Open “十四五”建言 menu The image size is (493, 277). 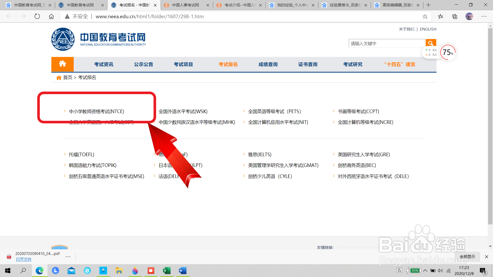click(400, 64)
